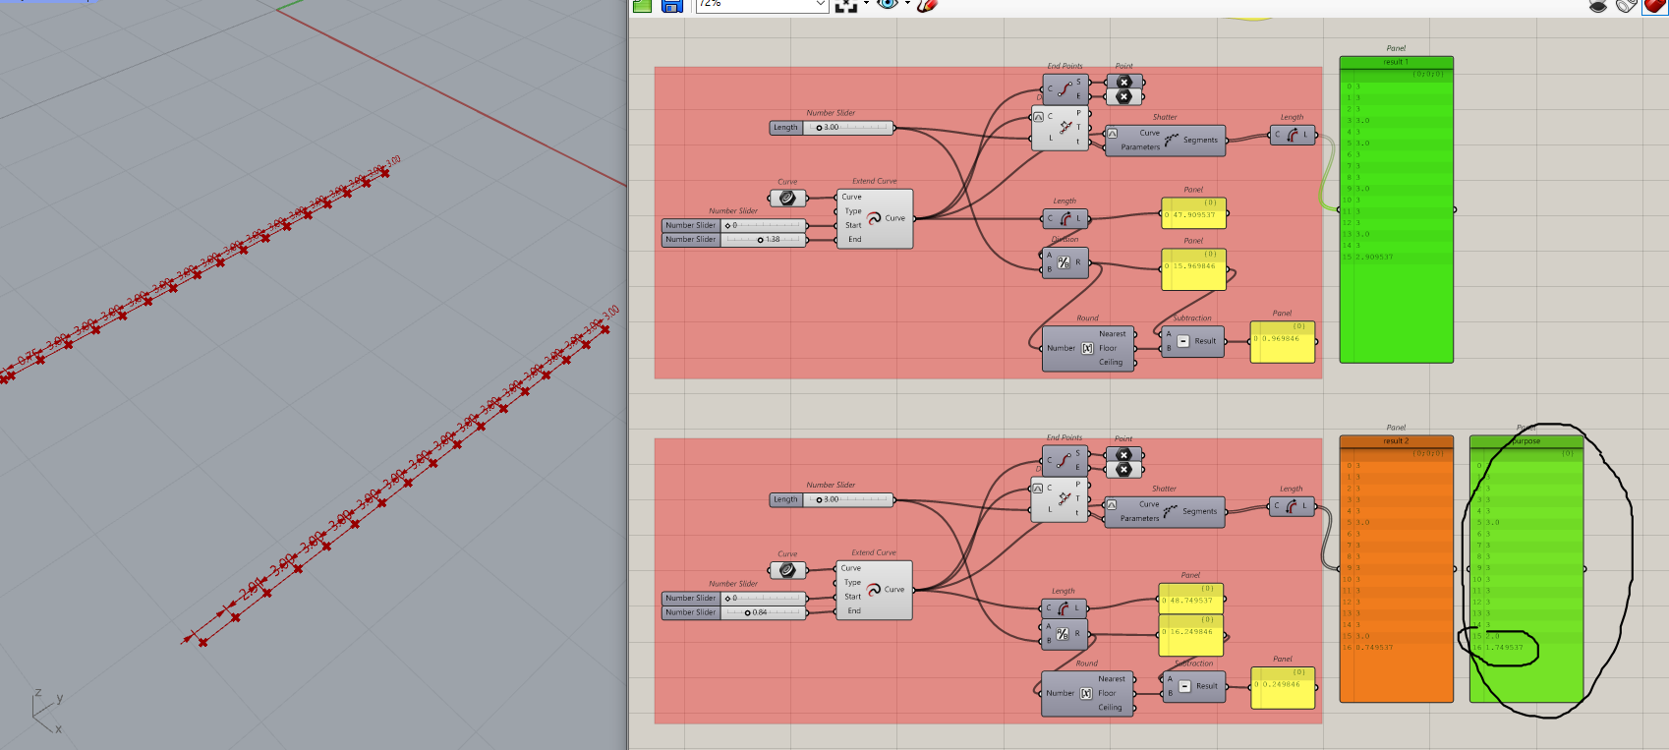Toggle wireframe preview mode icon
Viewport: 1669px width, 750px height.
click(x=1627, y=6)
